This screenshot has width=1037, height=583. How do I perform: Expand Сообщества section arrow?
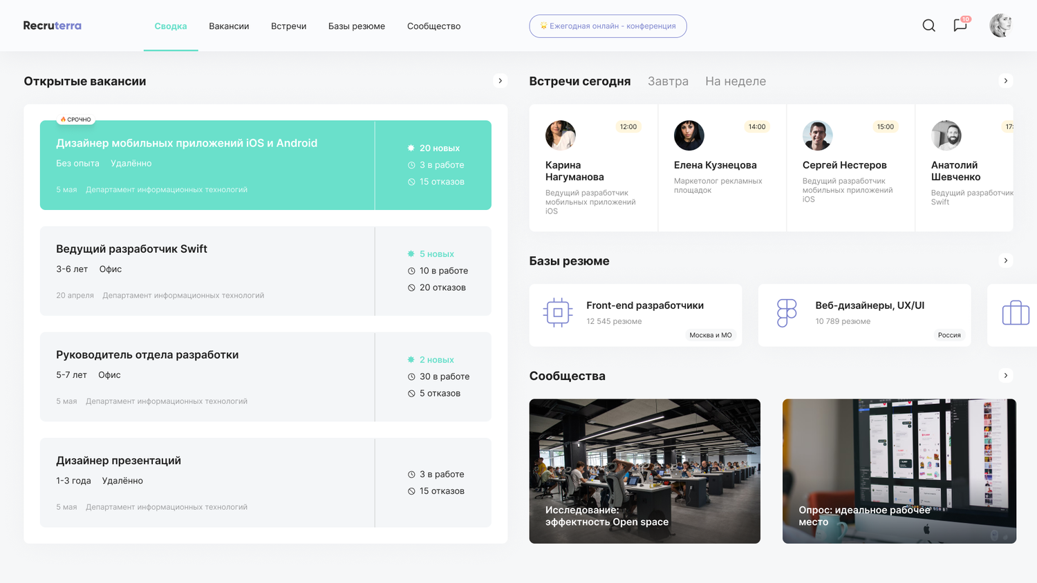pos(1006,376)
